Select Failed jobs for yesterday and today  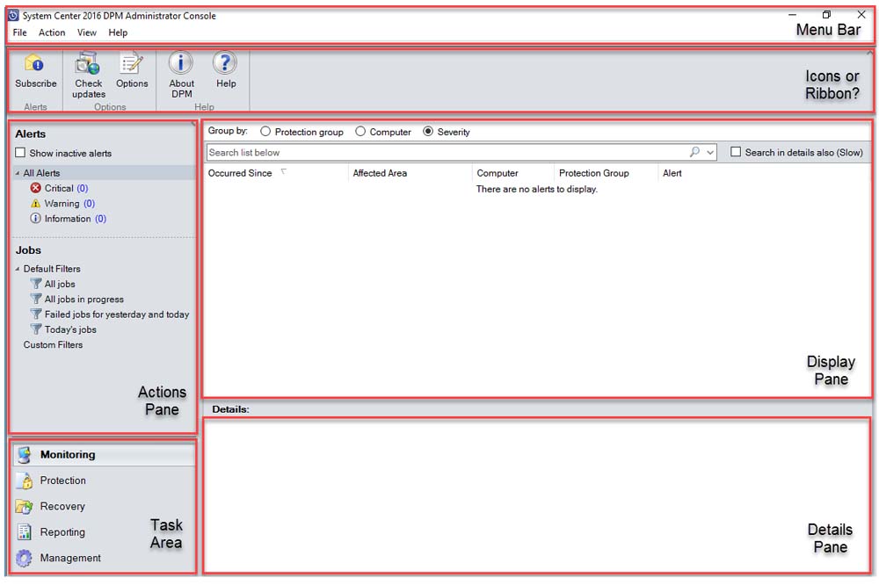[117, 314]
